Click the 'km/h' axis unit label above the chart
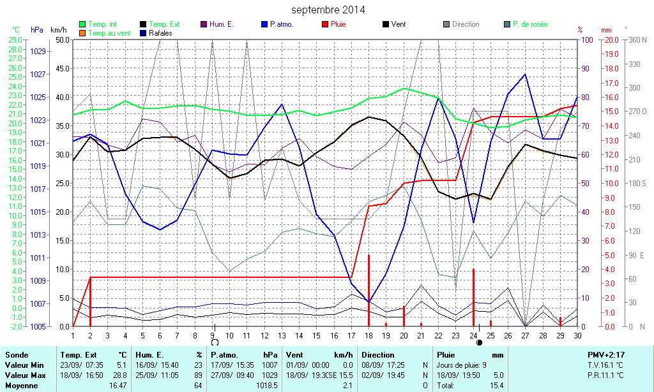Screen dimensions: 654x392 coord(58,30)
